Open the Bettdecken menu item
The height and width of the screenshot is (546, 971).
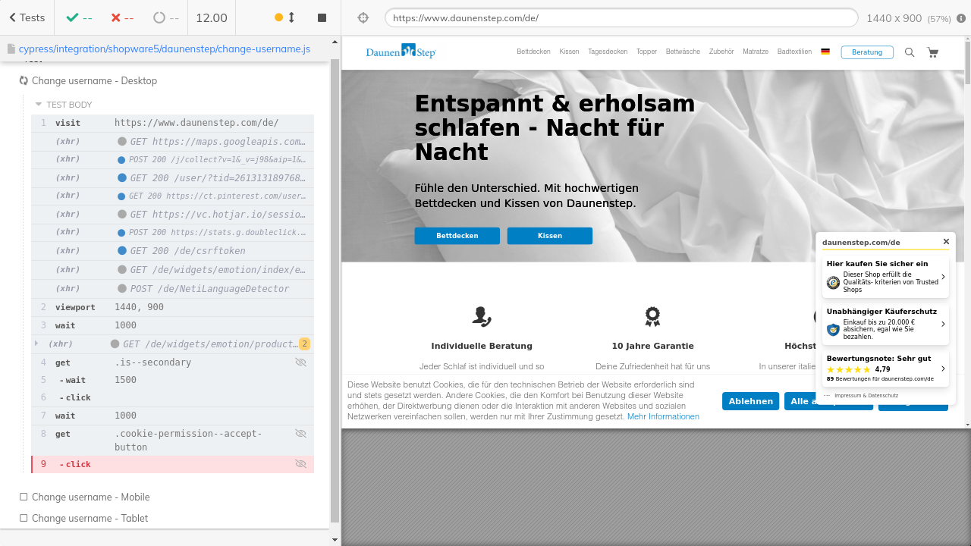coord(533,52)
